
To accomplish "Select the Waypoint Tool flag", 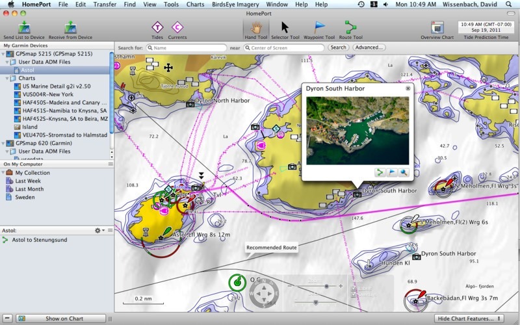I will pos(319,27).
